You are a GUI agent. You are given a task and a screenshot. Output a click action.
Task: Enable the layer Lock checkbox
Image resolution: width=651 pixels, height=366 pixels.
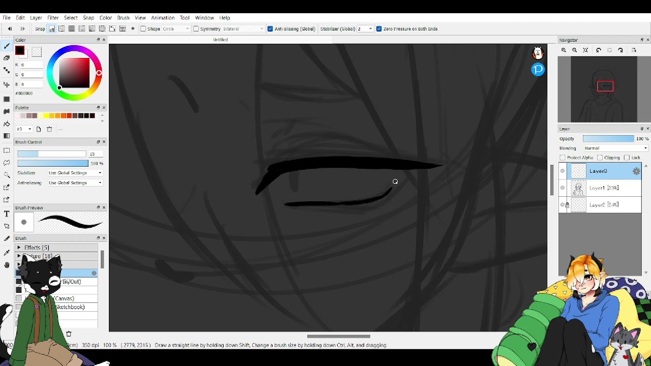pos(627,158)
